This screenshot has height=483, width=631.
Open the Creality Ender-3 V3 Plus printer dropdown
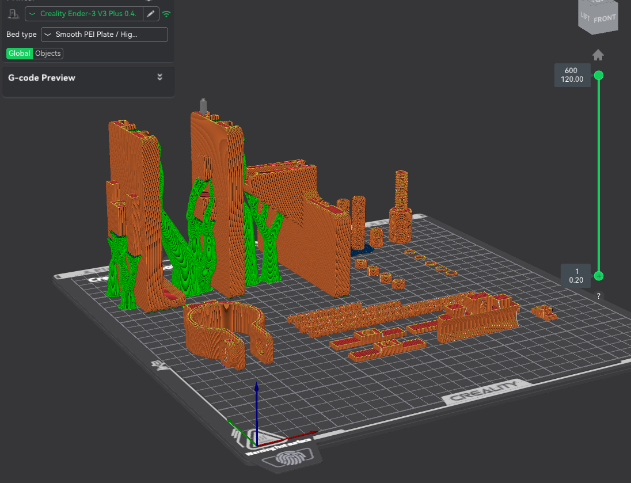83,14
